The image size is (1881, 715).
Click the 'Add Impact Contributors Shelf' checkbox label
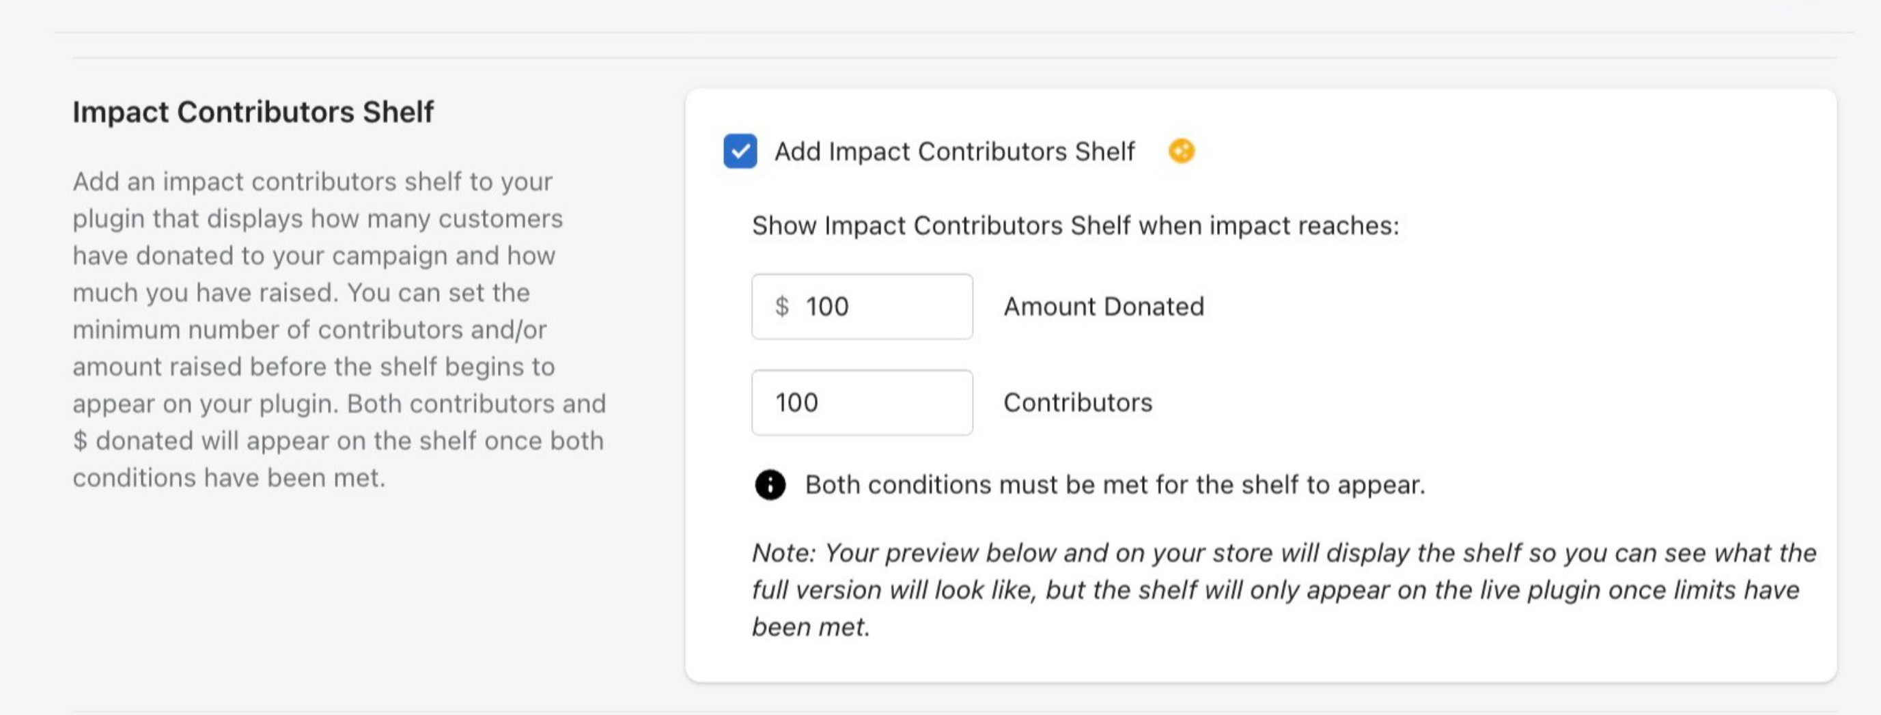(953, 151)
